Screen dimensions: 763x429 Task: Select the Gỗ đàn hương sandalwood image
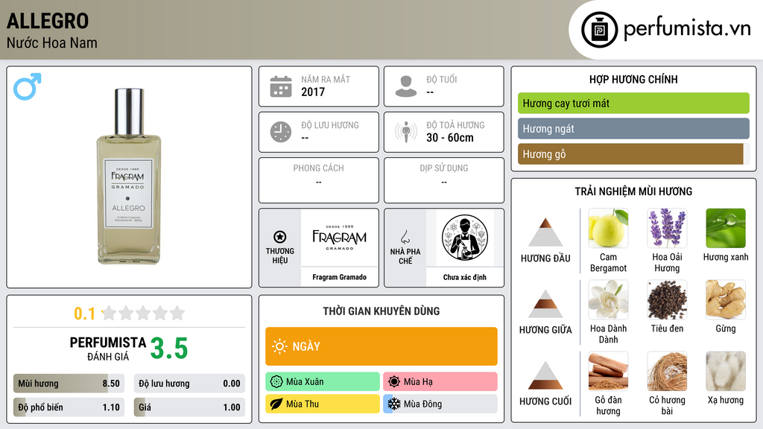coord(608,371)
